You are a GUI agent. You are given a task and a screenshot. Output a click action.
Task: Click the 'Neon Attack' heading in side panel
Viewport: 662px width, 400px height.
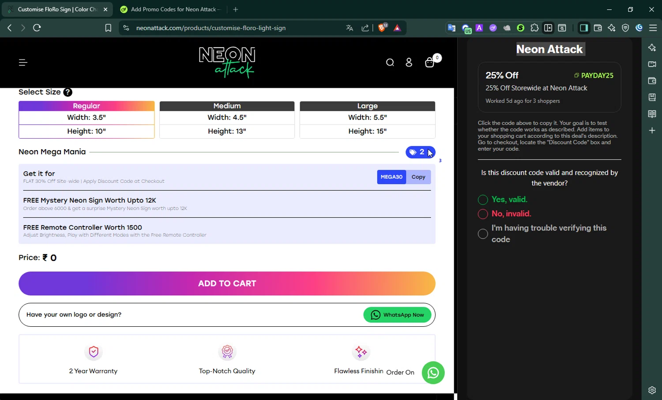(549, 49)
